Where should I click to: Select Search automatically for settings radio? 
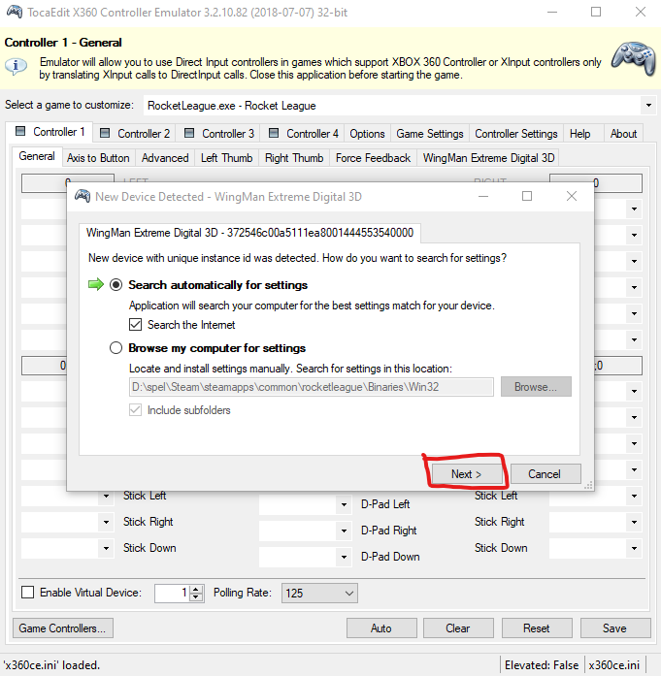pos(116,285)
